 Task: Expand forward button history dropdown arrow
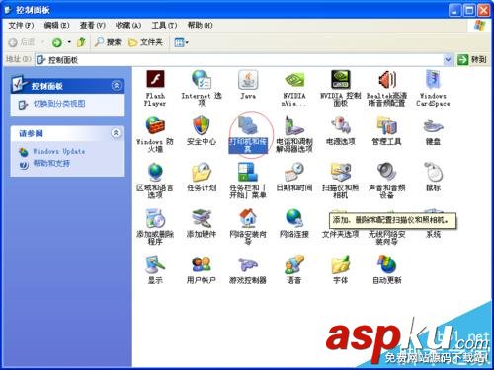69,42
